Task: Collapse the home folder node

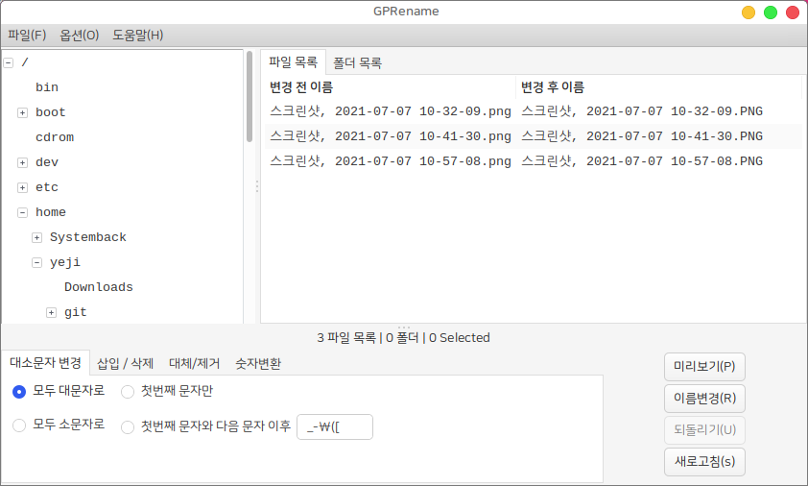Action: [22, 212]
